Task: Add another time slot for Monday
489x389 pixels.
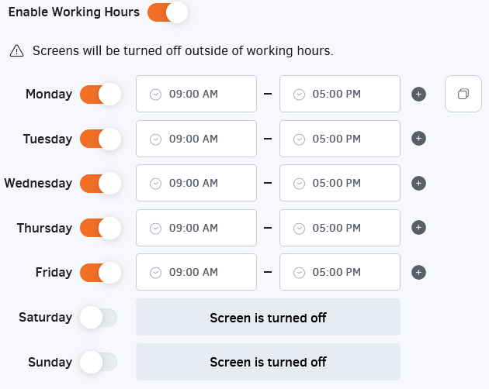Action: pyautogui.click(x=418, y=95)
